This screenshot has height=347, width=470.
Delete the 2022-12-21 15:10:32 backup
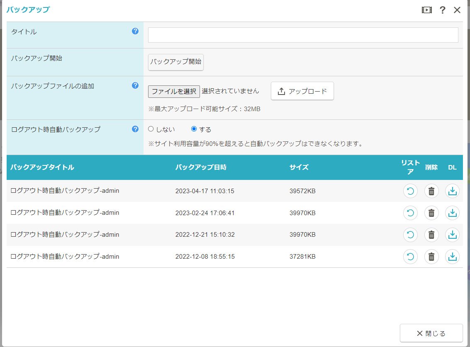431,235
